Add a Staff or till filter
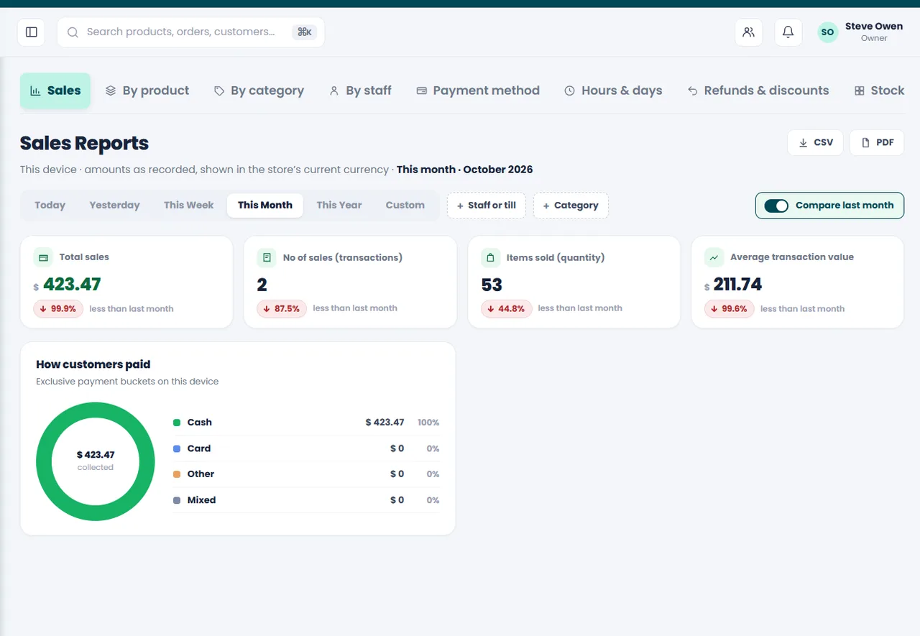 point(487,206)
